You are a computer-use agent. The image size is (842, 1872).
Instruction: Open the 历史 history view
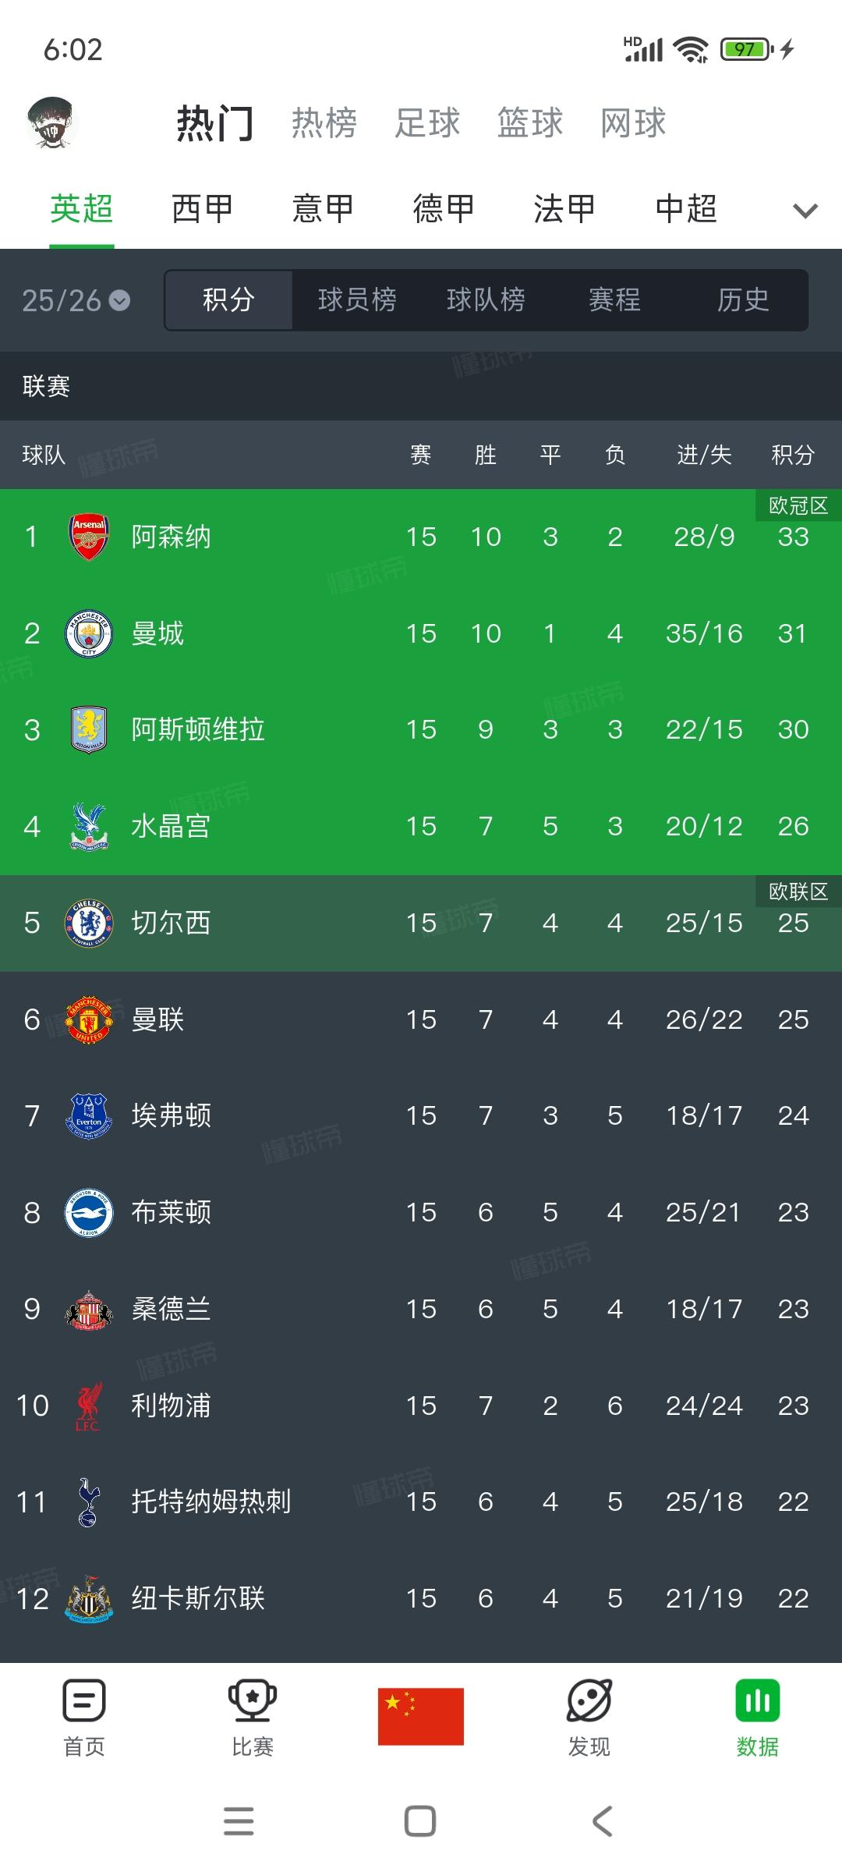coord(743,300)
